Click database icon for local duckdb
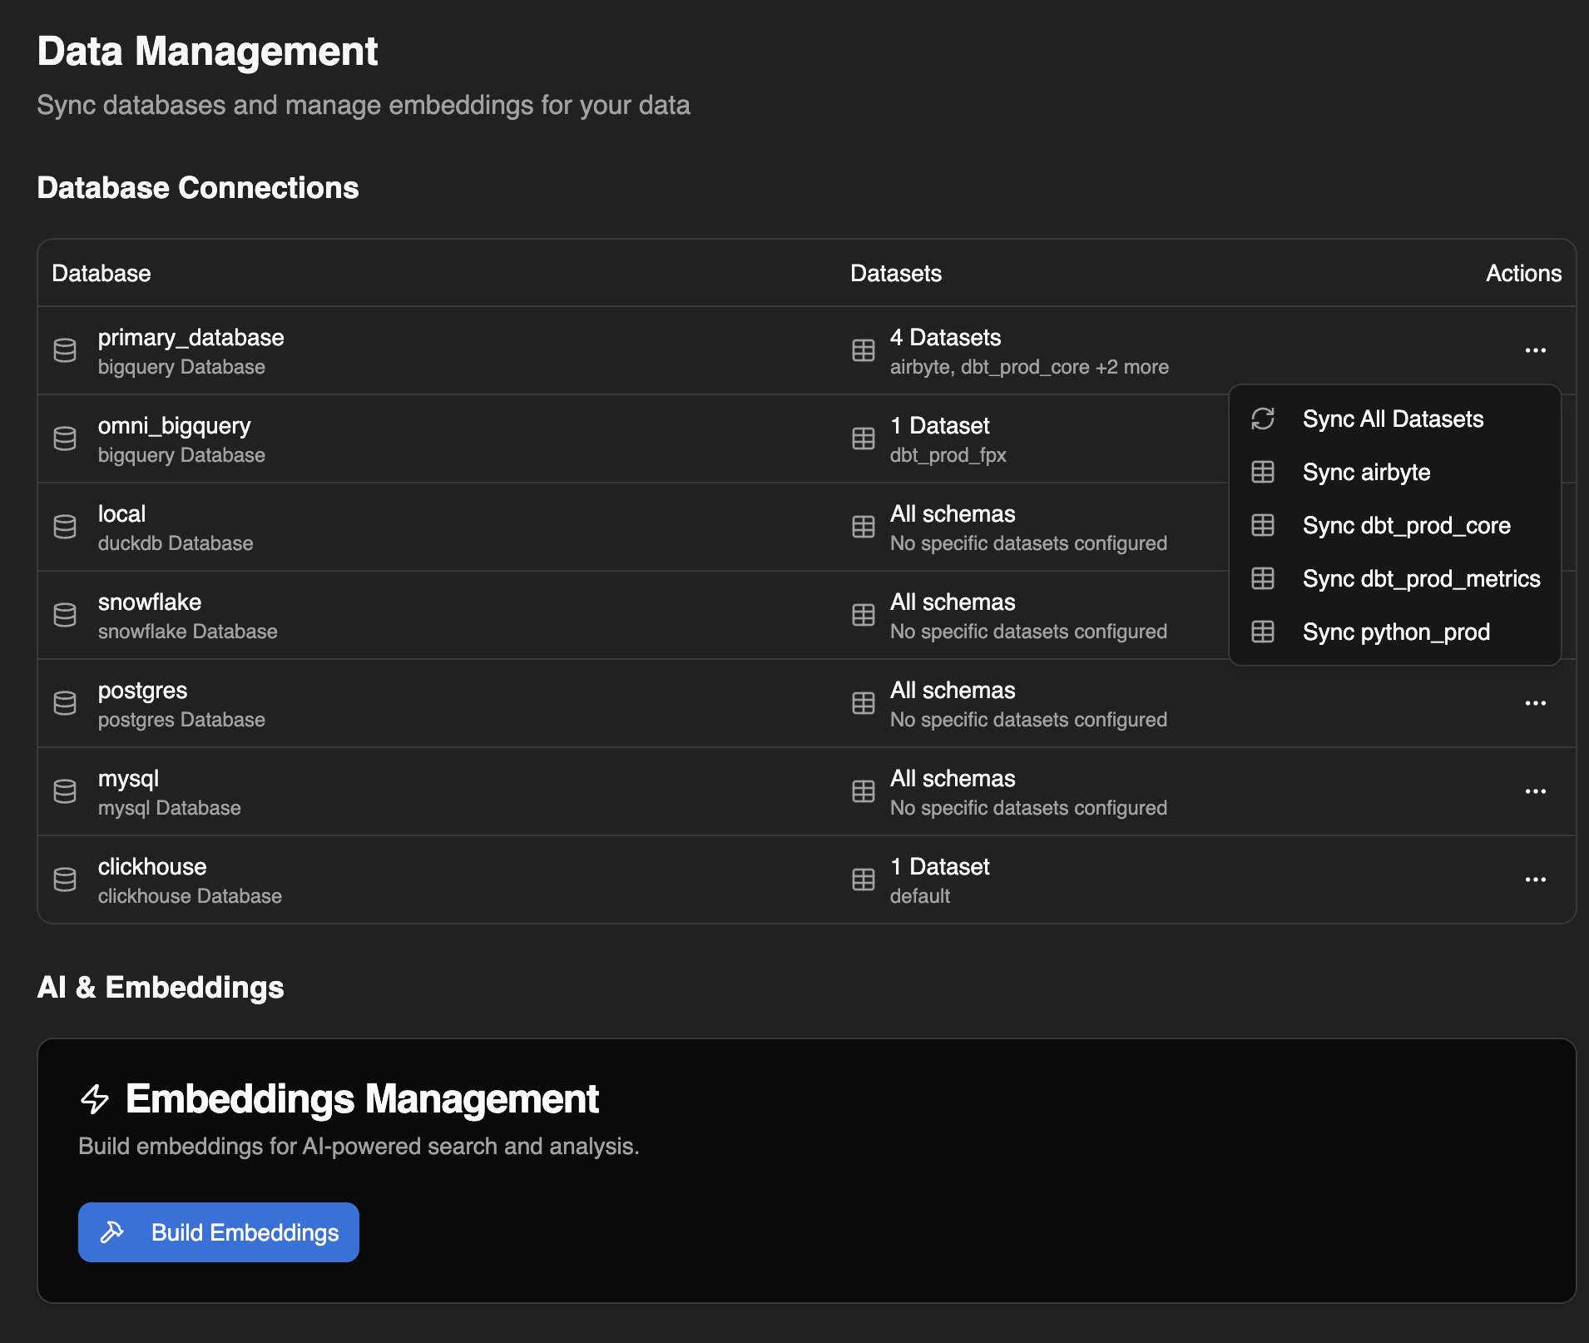 [x=65, y=527]
